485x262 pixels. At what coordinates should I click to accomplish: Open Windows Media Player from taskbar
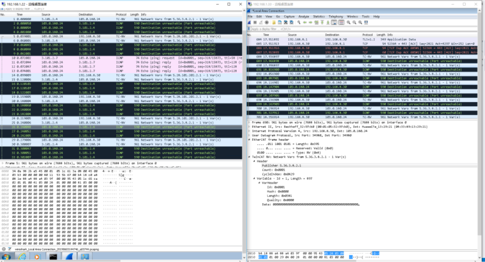point(37,257)
